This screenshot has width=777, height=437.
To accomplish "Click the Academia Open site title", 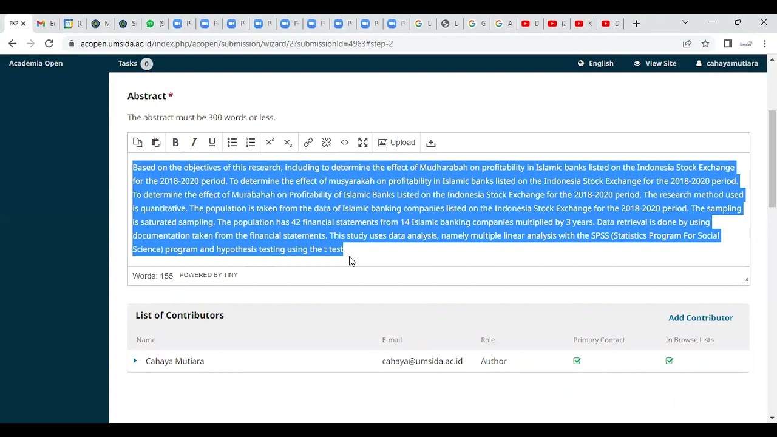I will (x=36, y=63).
